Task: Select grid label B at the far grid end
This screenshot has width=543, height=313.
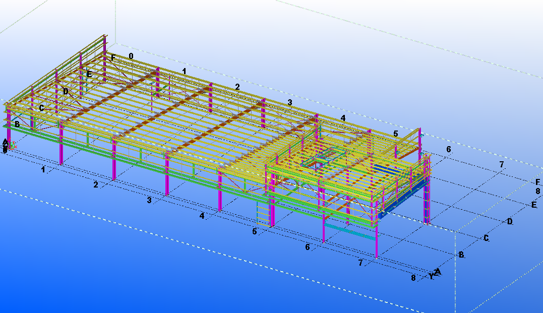Action: [461, 255]
